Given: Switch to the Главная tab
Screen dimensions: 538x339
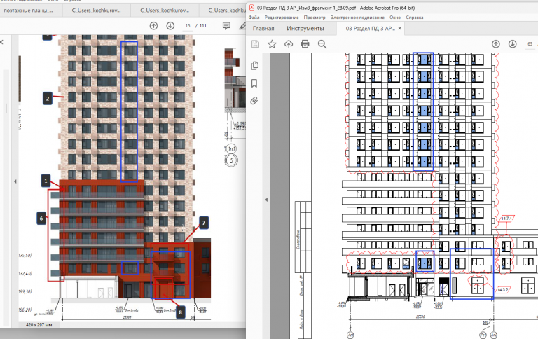Looking at the screenshot, I should pyautogui.click(x=263, y=29).
